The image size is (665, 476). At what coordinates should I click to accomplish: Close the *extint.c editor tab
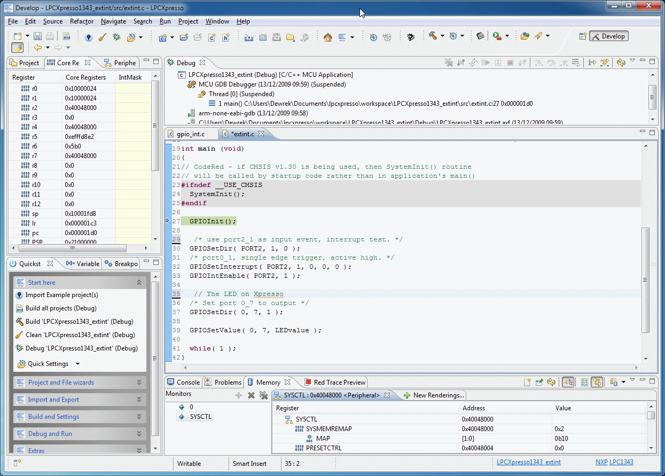click(262, 134)
